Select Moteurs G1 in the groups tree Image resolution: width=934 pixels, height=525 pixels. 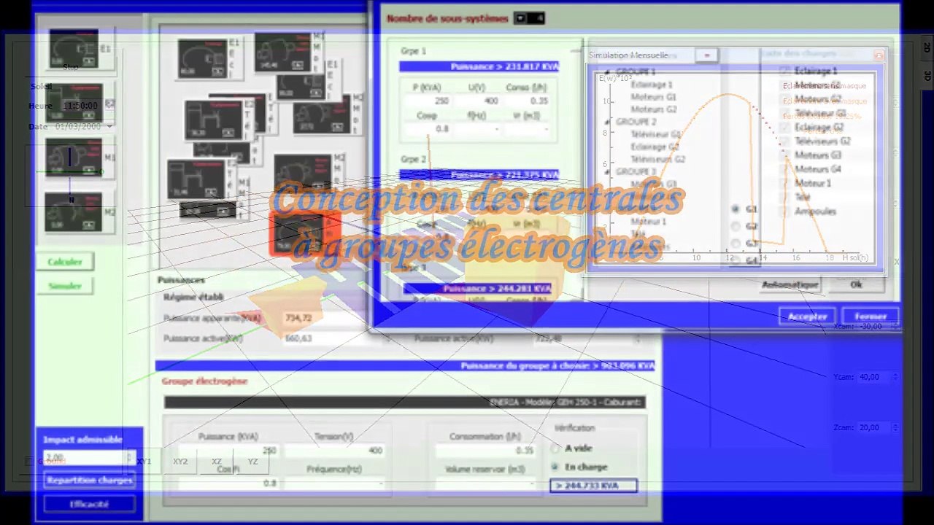click(x=654, y=97)
